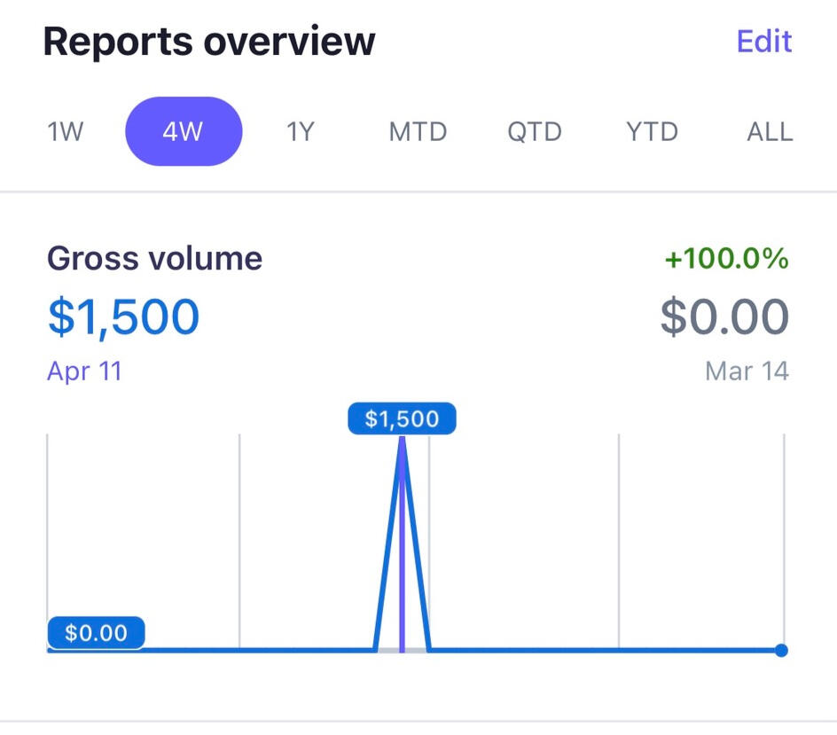Switch to the 1Y time range
837x735 pixels.
[300, 132]
